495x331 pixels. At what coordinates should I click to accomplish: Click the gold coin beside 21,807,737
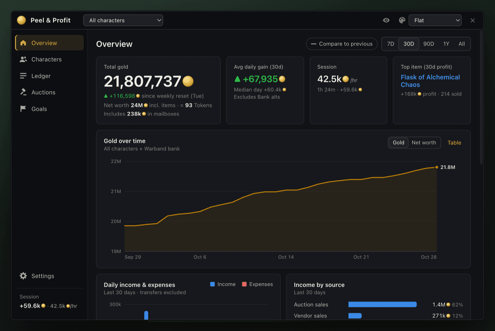coord(188,81)
